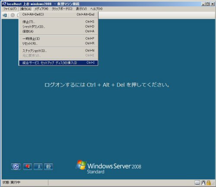Click the Ctrl+Alt+Del toolbar icon
This screenshot has width=216, height=187.
5,15
